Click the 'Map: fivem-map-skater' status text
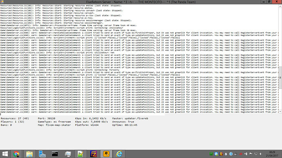 point(54,125)
